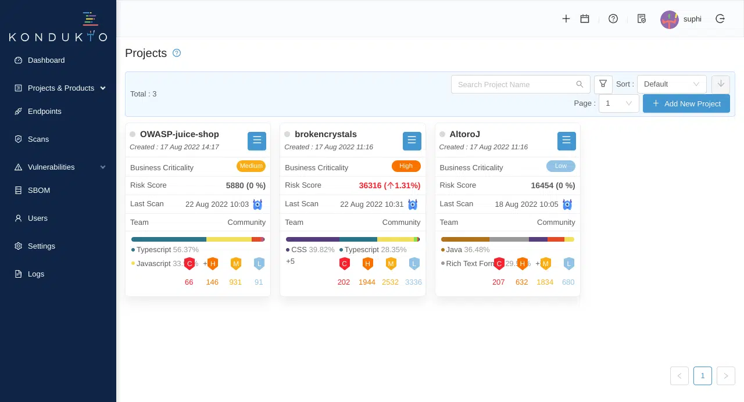Select Dashboard in the sidebar
This screenshot has width=744, height=402.
click(46, 60)
